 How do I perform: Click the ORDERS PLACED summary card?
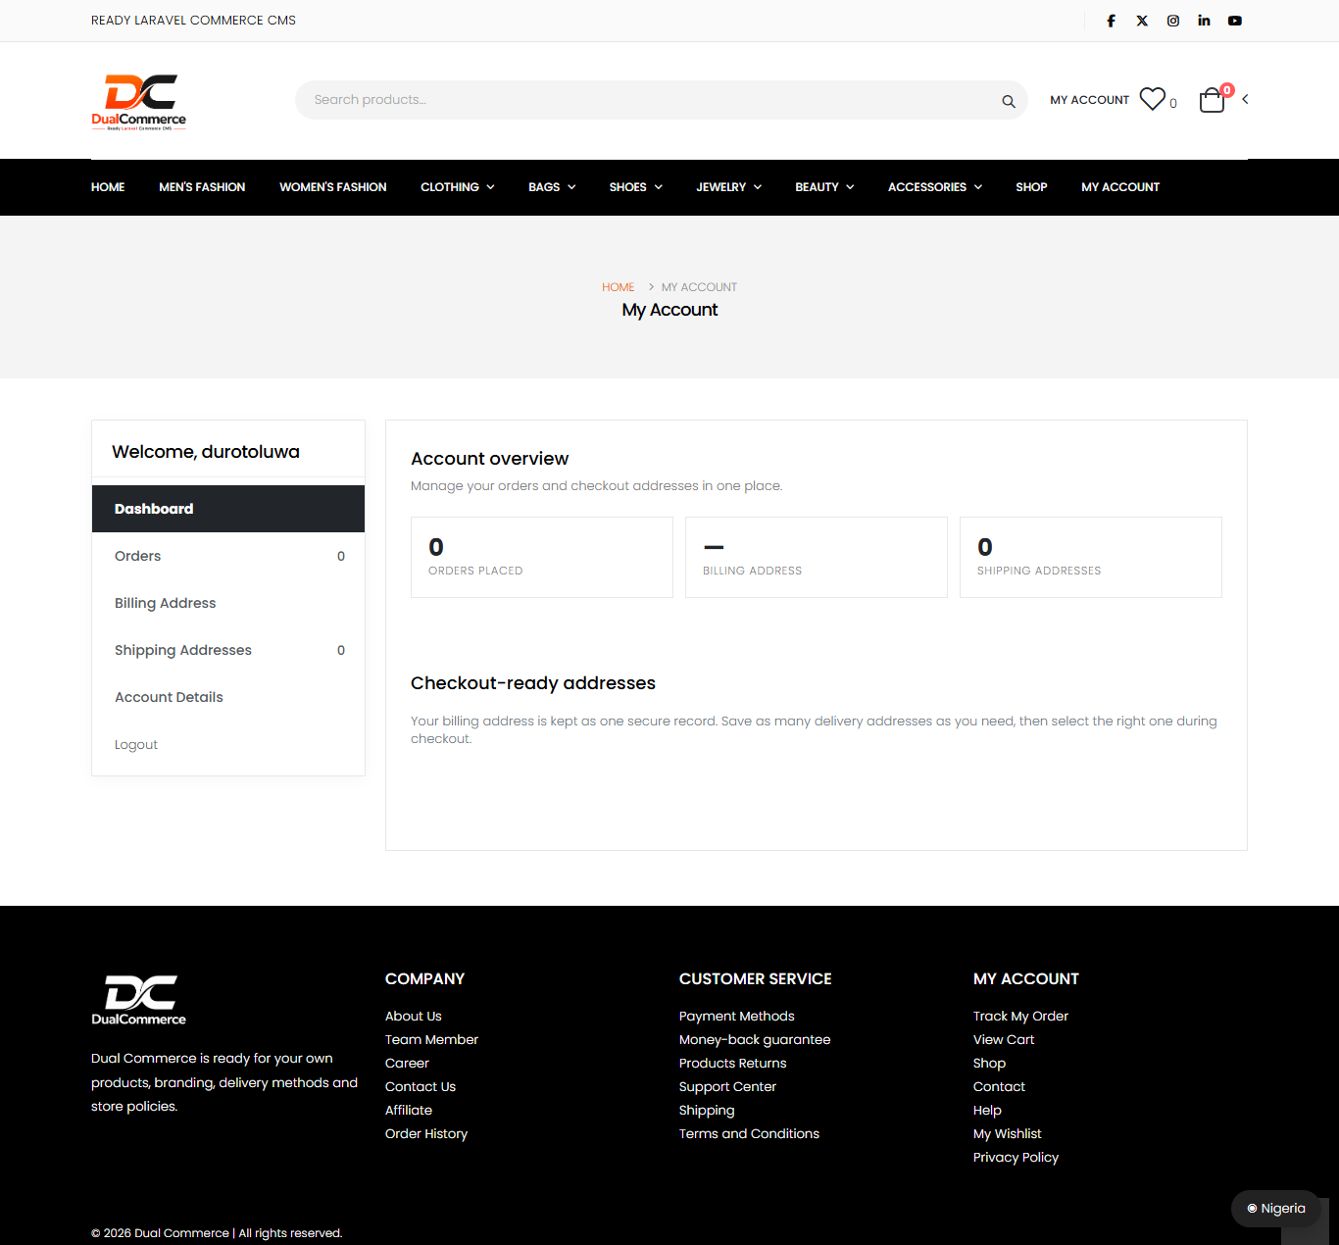coord(542,557)
